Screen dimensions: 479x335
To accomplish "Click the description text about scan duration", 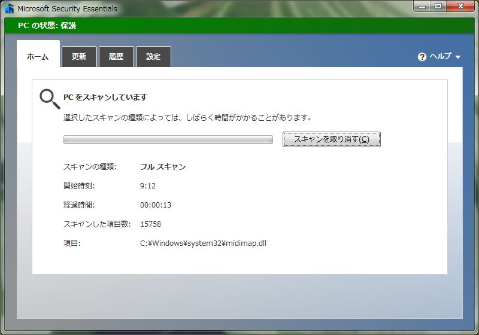I will click(x=187, y=117).
